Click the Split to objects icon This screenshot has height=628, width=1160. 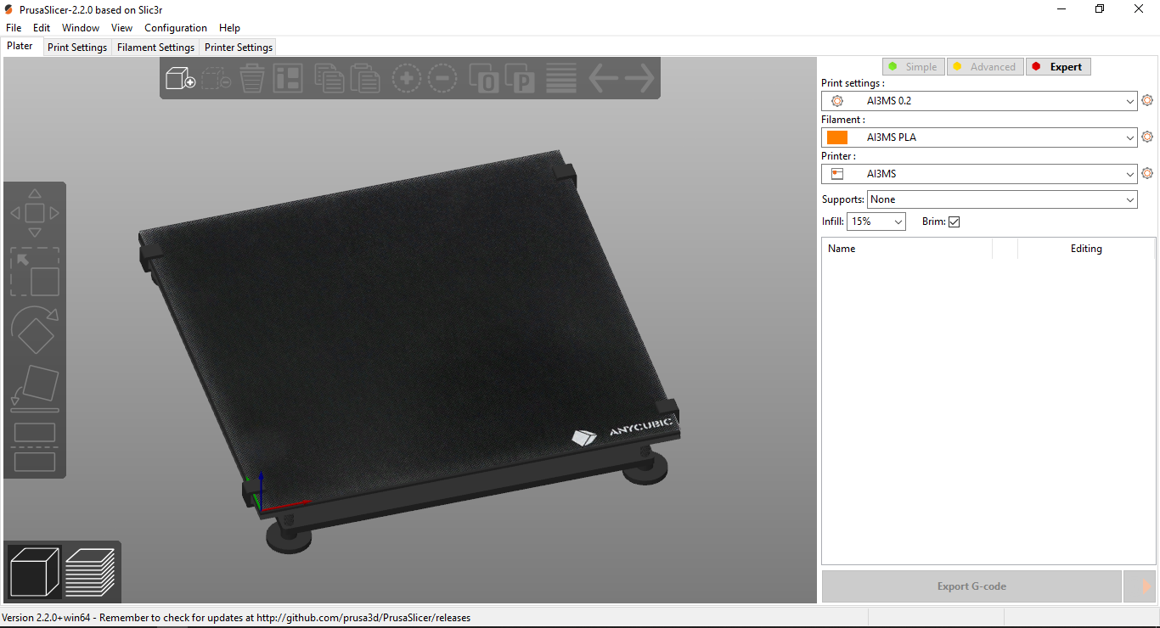tap(484, 79)
